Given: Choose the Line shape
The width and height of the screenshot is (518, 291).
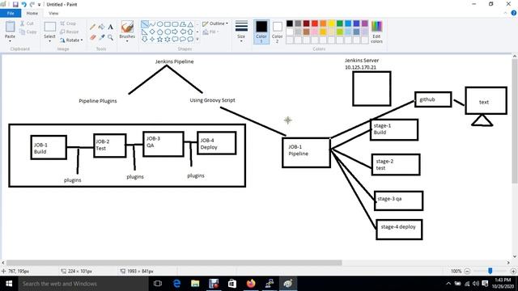Looking at the screenshot, I should coord(145,24).
